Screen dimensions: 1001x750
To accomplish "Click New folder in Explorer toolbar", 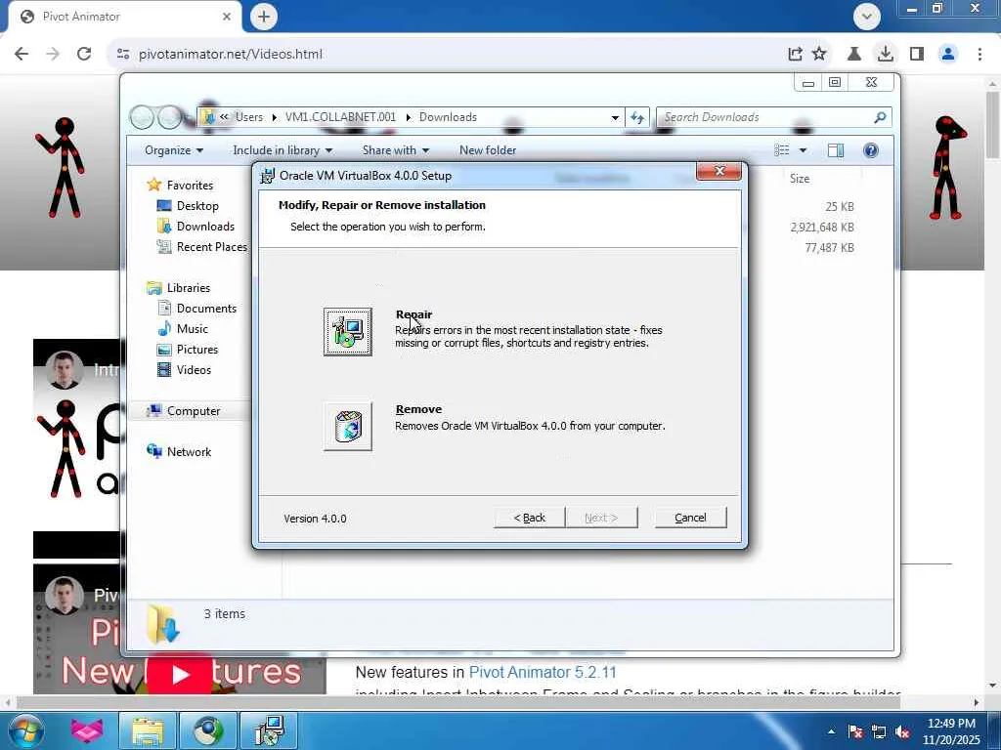I will [x=488, y=150].
